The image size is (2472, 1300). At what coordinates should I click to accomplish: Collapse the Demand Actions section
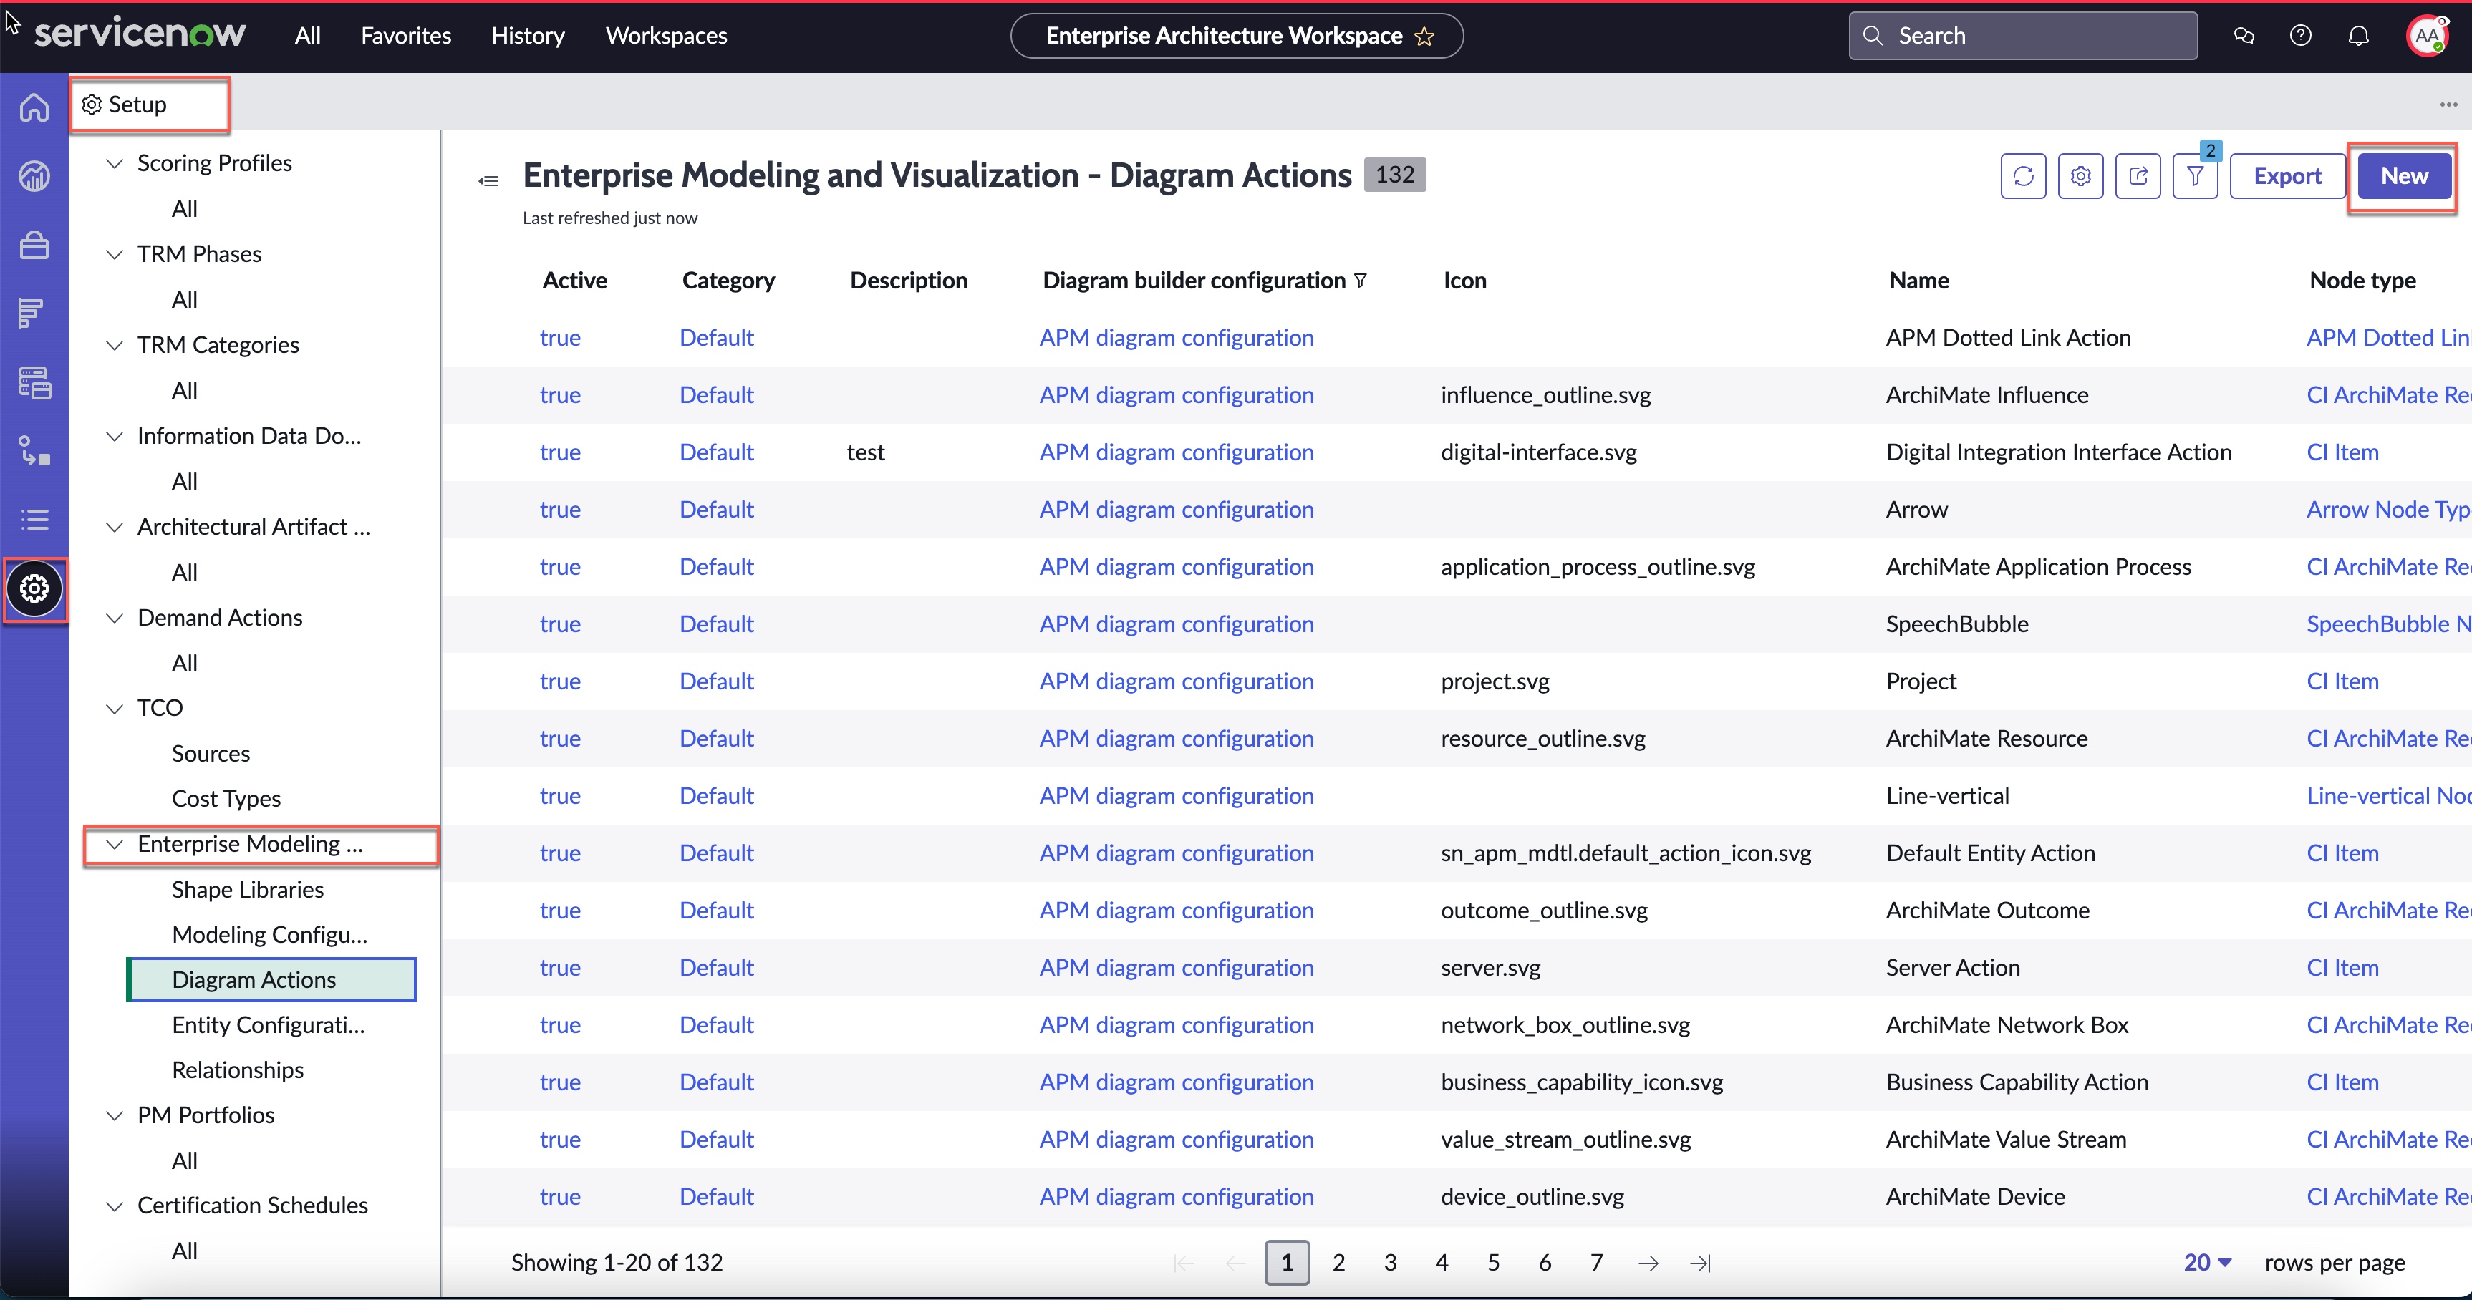coord(114,618)
